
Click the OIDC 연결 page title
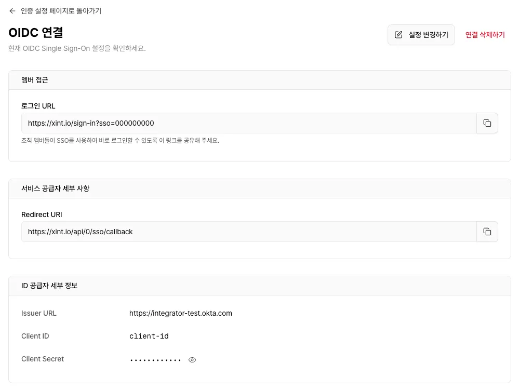(35, 33)
